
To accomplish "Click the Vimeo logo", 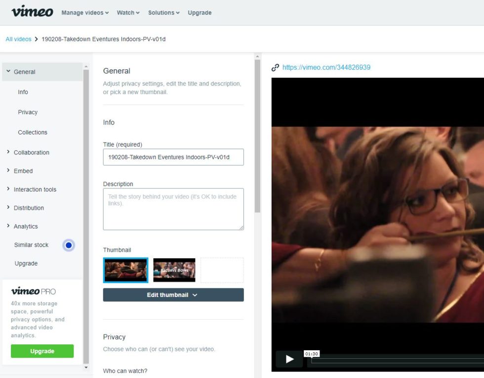I will click(x=31, y=11).
